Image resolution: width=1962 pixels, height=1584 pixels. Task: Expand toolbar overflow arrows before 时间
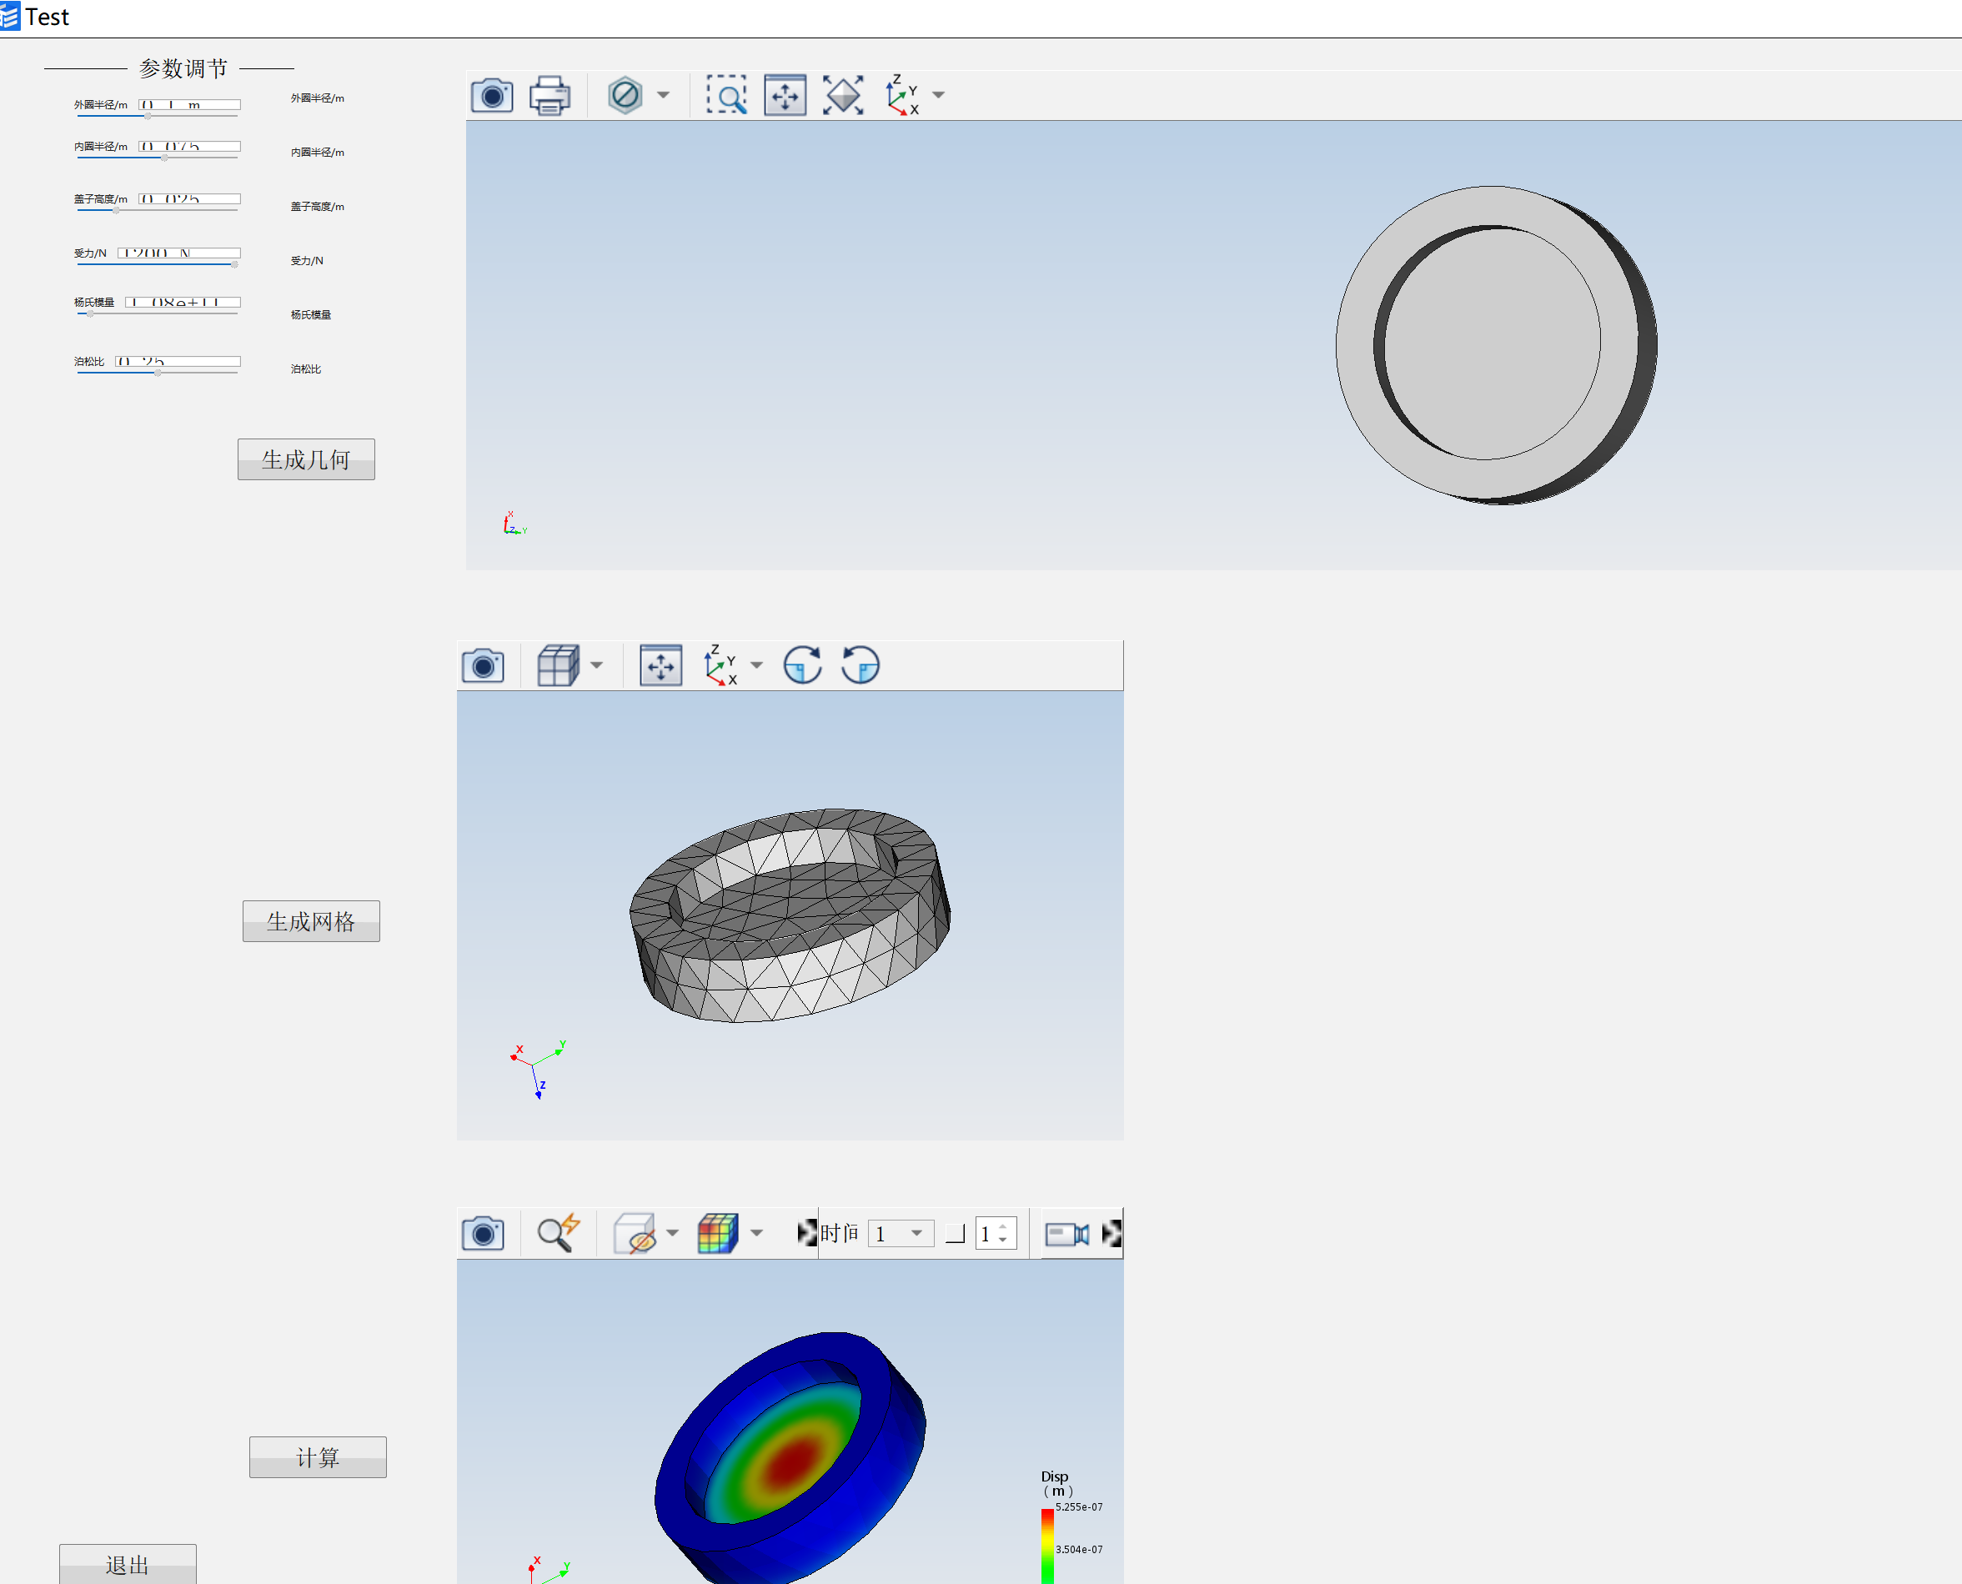click(x=806, y=1234)
